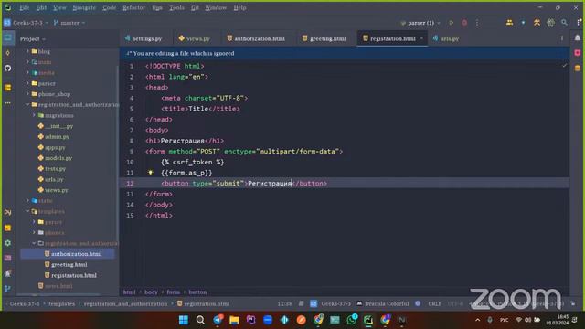Open the File menu
This screenshot has width=585, height=329.
point(25,7)
